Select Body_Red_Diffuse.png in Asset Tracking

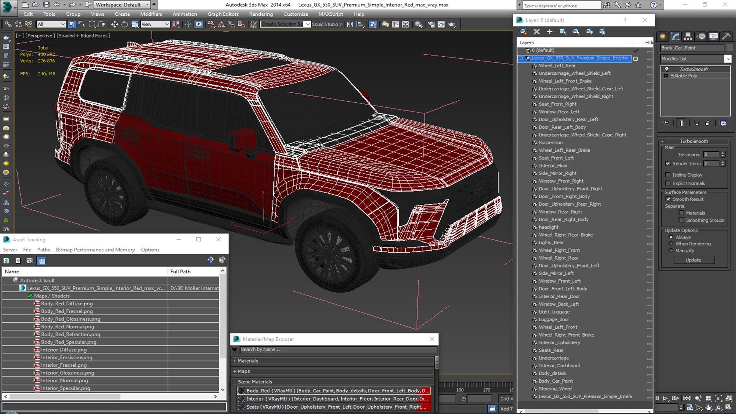[67, 304]
